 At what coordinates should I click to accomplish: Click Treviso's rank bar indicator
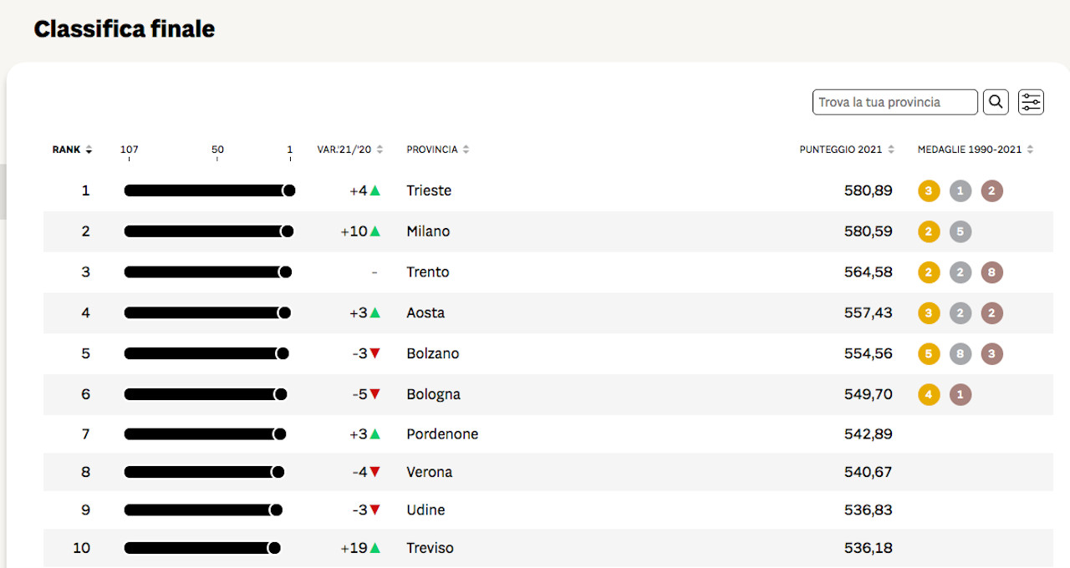[x=273, y=548]
